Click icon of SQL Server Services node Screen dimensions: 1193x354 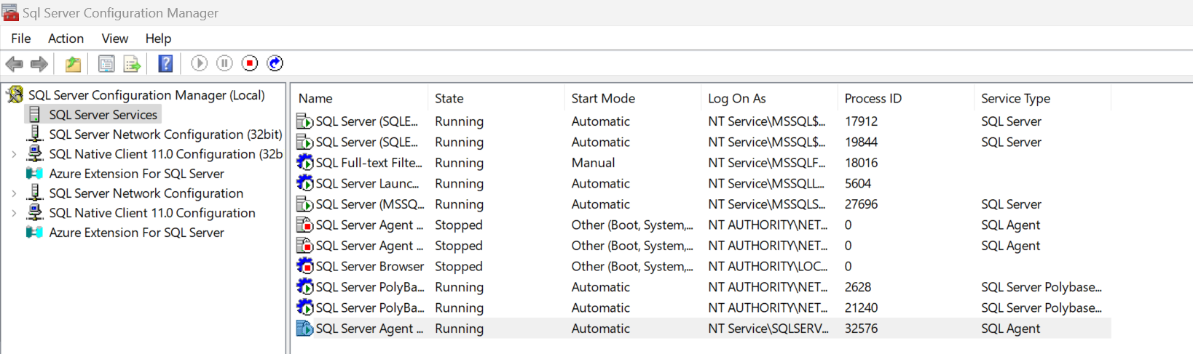[34, 114]
